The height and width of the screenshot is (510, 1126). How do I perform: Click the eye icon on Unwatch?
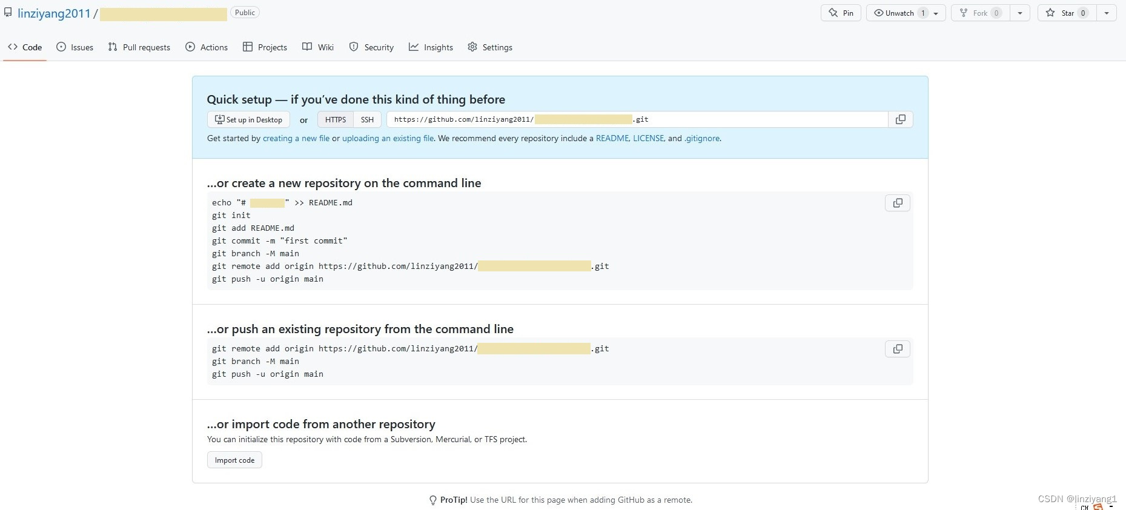(x=878, y=13)
